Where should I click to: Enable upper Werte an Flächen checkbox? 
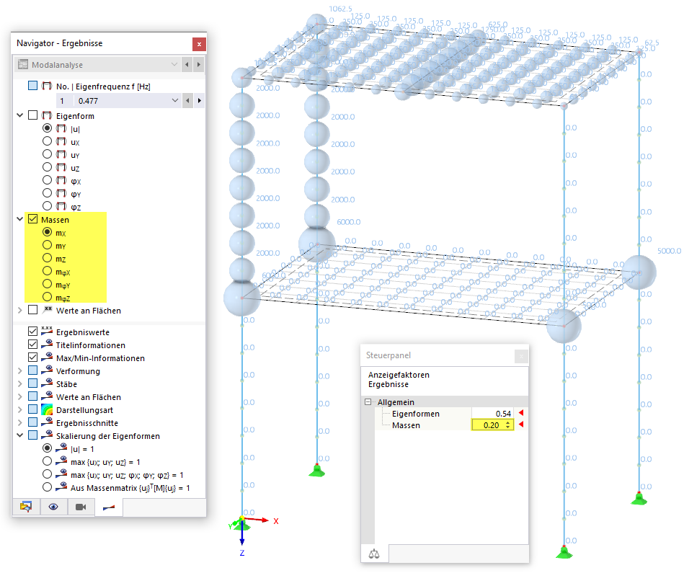point(32,310)
